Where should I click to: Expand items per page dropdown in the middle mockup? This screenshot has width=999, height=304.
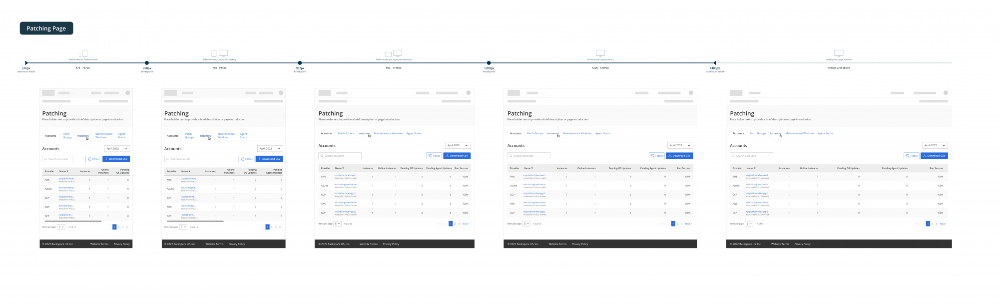pos(338,224)
